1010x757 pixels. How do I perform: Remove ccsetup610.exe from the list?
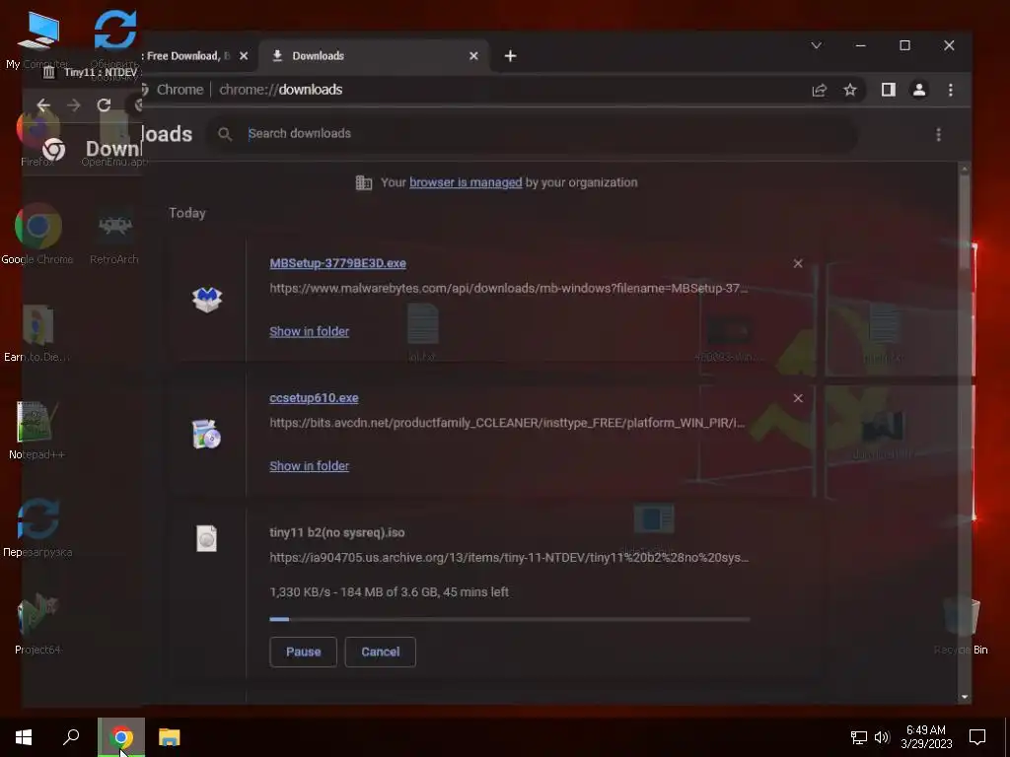(x=798, y=398)
